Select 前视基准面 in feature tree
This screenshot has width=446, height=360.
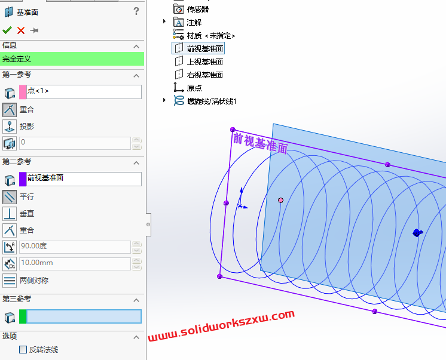(x=205, y=48)
